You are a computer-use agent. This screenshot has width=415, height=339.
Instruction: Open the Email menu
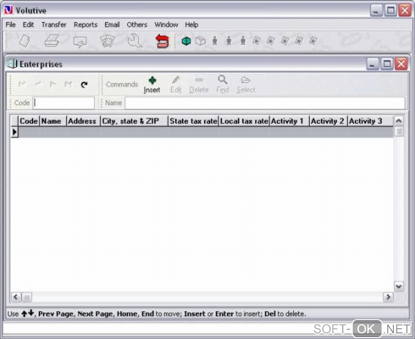pos(112,24)
